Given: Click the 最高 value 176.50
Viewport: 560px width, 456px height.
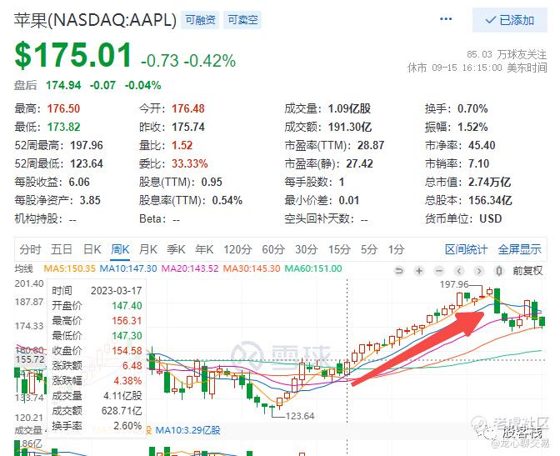Looking at the screenshot, I should click(63, 108).
